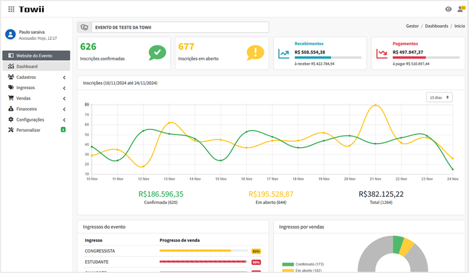Click the ESTUDANTE red sales progress bar
469x273 pixels.
tap(203, 261)
